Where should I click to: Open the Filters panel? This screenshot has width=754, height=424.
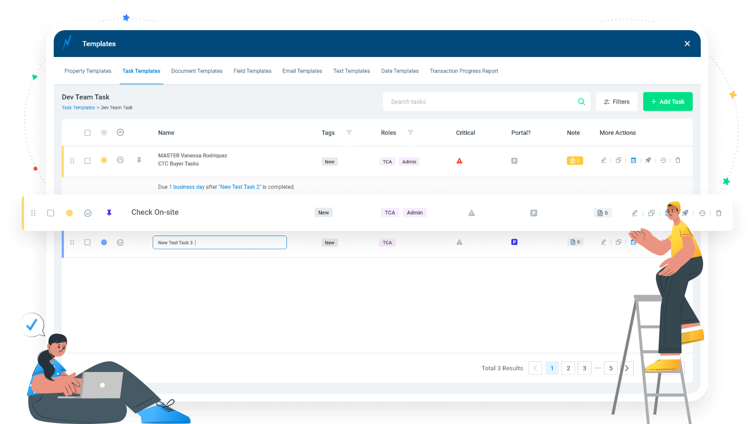(616, 101)
